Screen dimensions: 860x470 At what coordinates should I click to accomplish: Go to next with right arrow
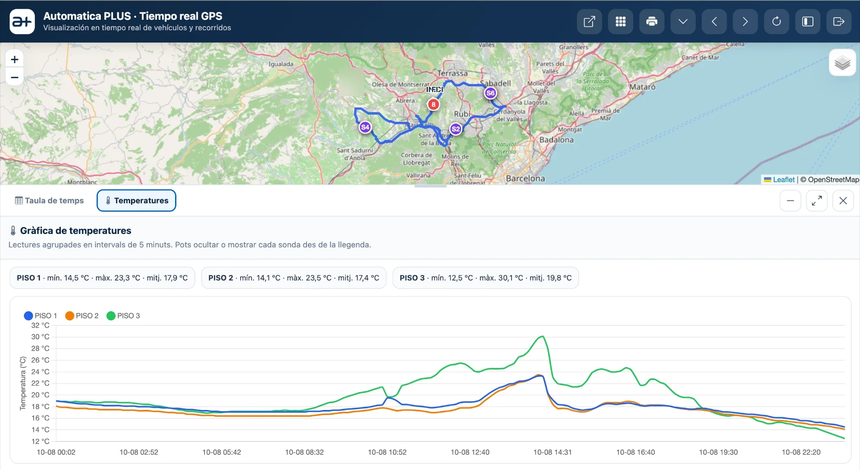tap(745, 21)
